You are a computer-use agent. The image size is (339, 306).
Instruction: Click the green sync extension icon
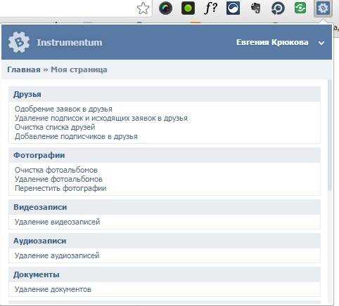coord(300,8)
